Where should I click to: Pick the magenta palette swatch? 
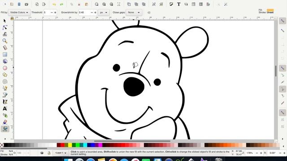tap(100, 145)
